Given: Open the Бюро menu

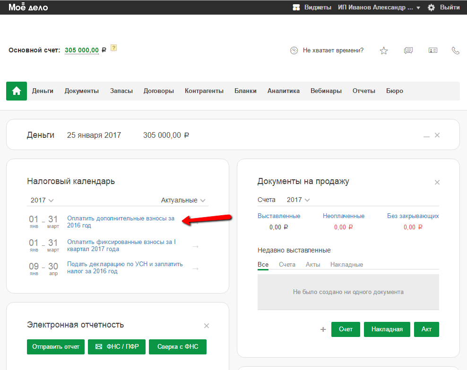Looking at the screenshot, I should (x=395, y=91).
